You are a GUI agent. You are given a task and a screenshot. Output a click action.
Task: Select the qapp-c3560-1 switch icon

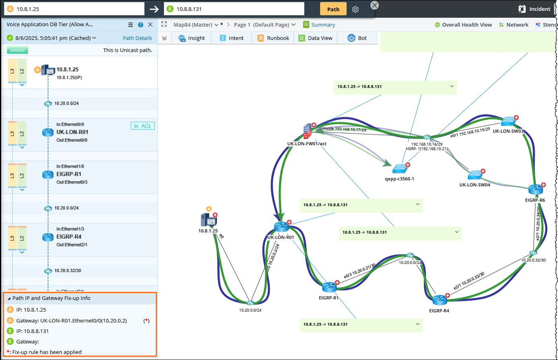coord(400,169)
